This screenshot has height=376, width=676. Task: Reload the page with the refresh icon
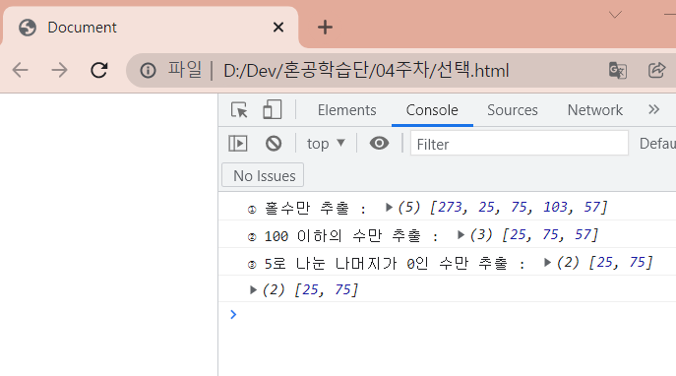point(99,70)
